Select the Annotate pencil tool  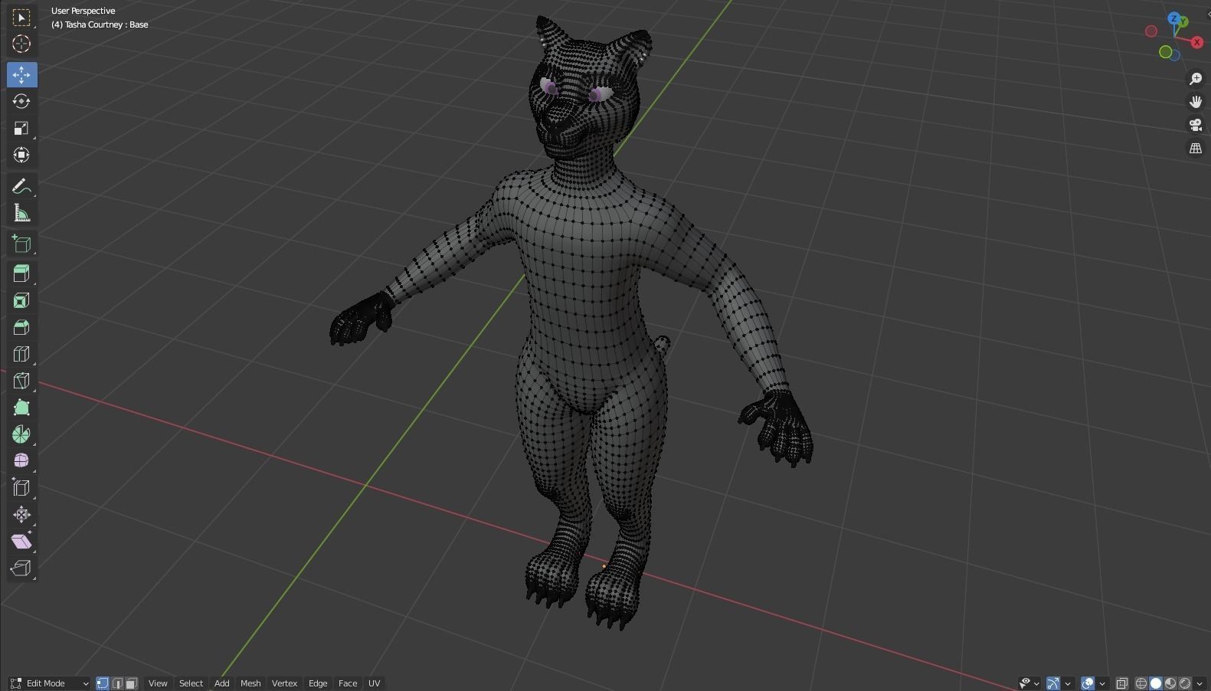point(21,186)
